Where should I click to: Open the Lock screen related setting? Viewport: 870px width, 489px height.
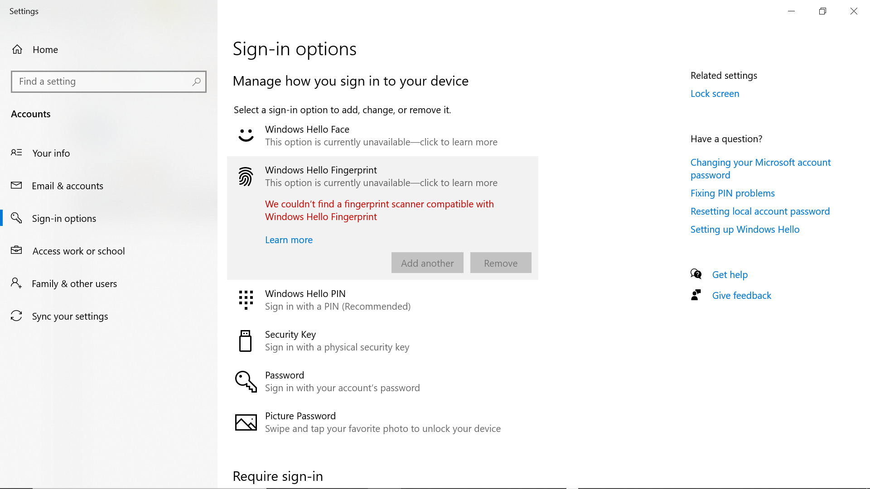point(715,94)
